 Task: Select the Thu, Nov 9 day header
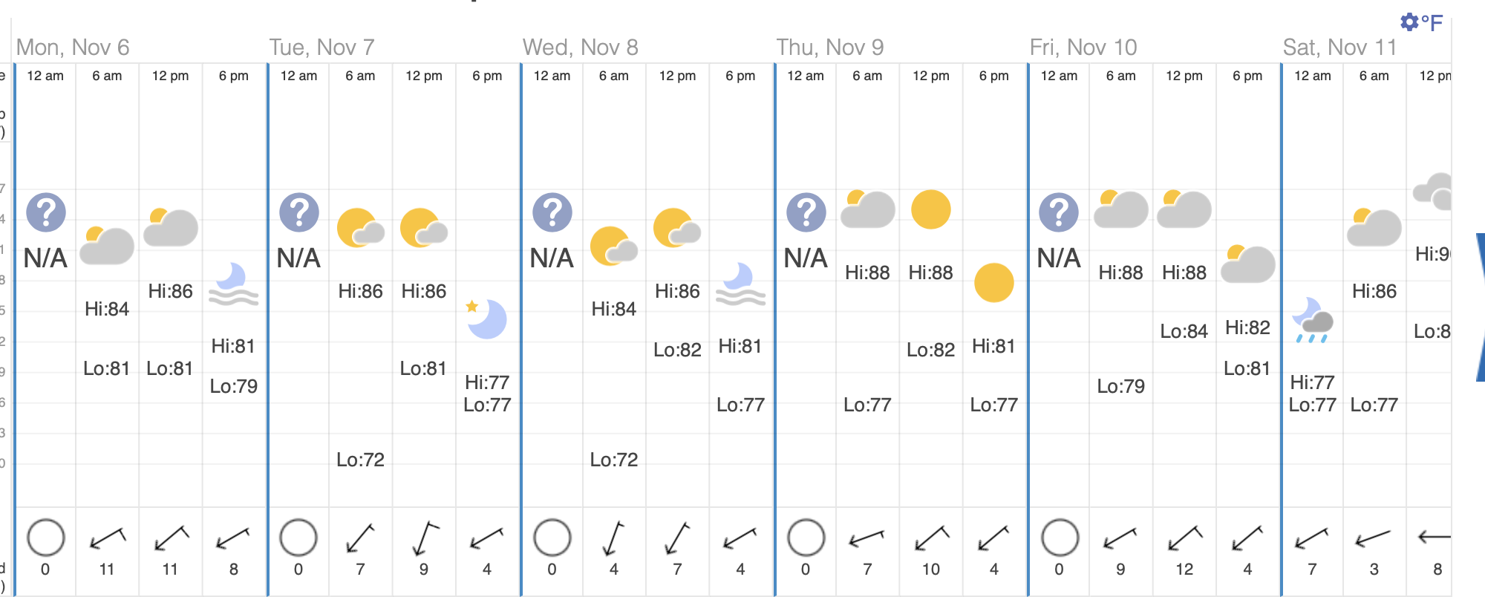830,48
